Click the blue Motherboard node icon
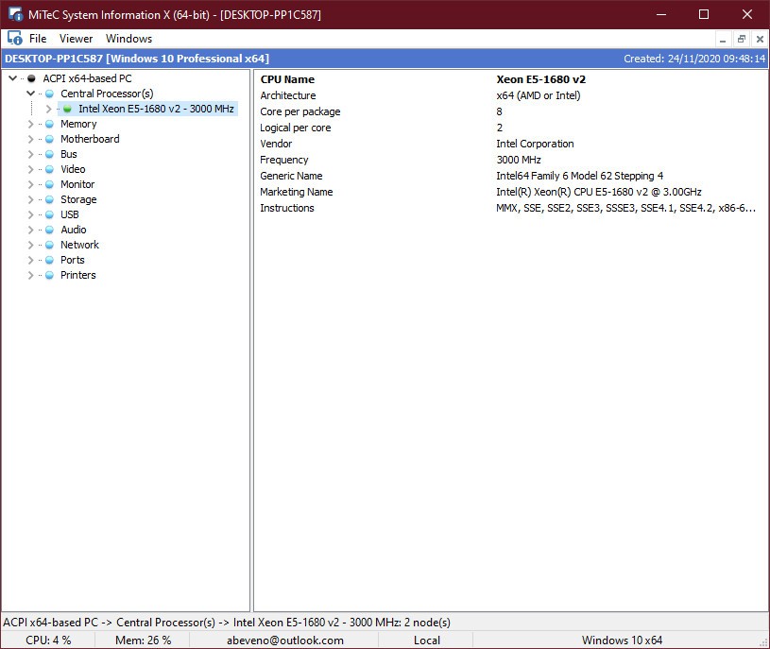Image resolution: width=770 pixels, height=649 pixels. point(49,139)
